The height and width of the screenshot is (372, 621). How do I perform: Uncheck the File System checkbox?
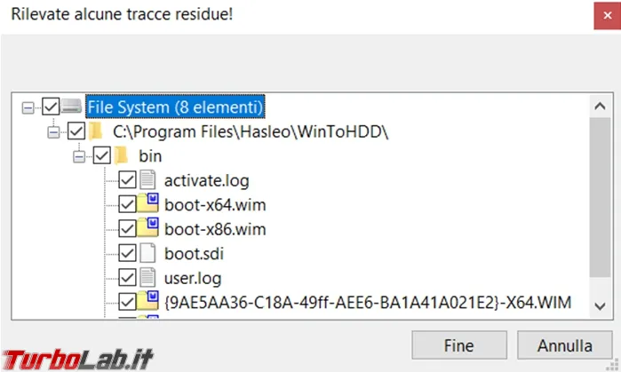coord(51,107)
